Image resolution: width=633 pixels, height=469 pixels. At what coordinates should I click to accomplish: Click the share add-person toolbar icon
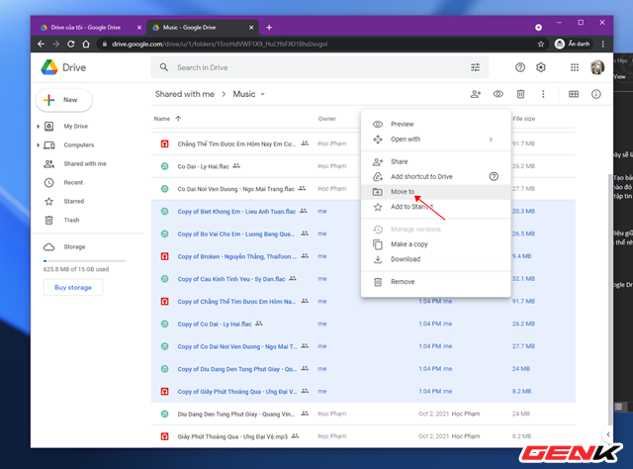(x=476, y=94)
